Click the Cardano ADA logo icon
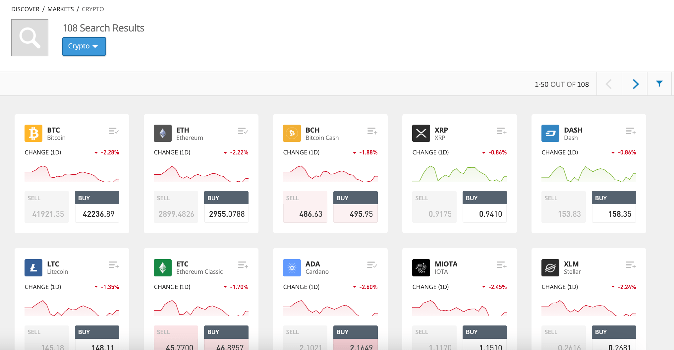 [292, 268]
